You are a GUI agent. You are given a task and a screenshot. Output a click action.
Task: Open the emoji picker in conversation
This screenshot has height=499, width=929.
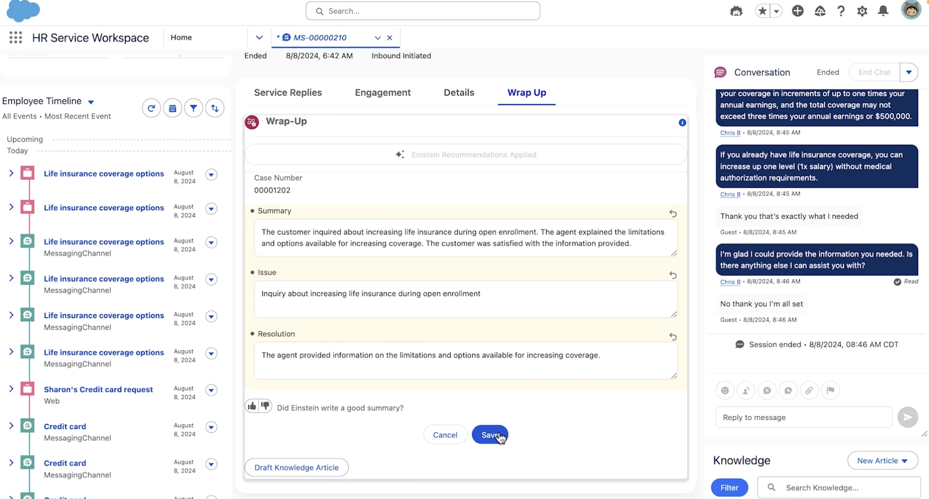(725, 390)
